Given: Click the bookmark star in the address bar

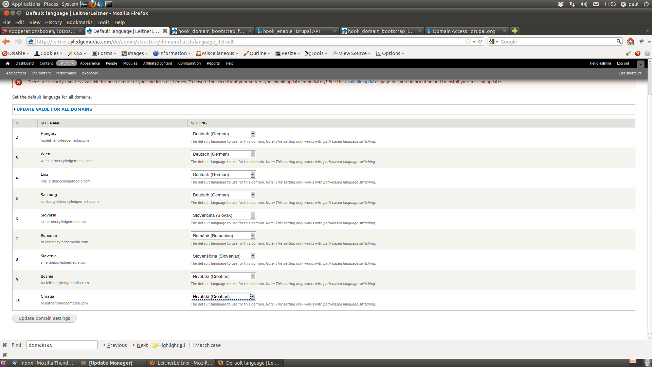Looking at the screenshot, I should point(468,41).
